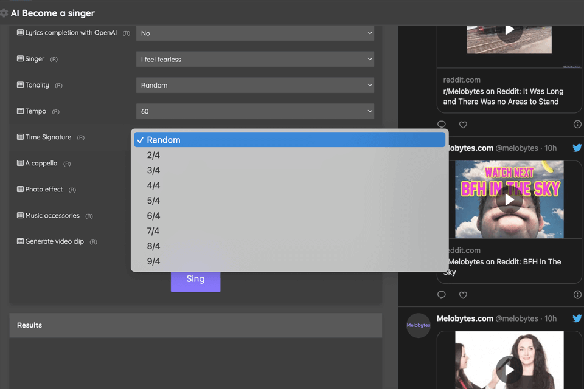
Task: Click the (R) marker next to Music accessories
Action: point(89,216)
